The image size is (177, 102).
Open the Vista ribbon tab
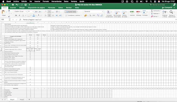click(77, 8)
